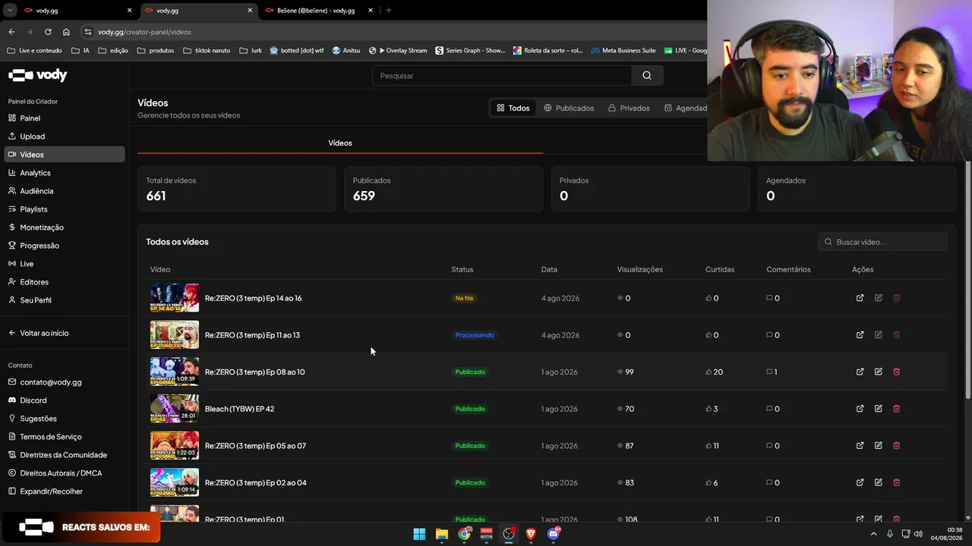Select the Todos filter tab
This screenshot has height=546, width=972.
click(x=513, y=108)
